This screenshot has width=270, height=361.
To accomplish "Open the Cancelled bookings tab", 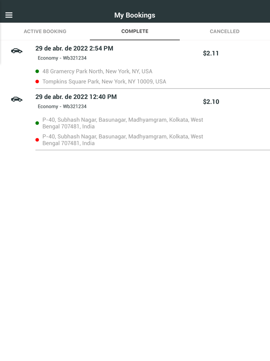I will point(224,31).
